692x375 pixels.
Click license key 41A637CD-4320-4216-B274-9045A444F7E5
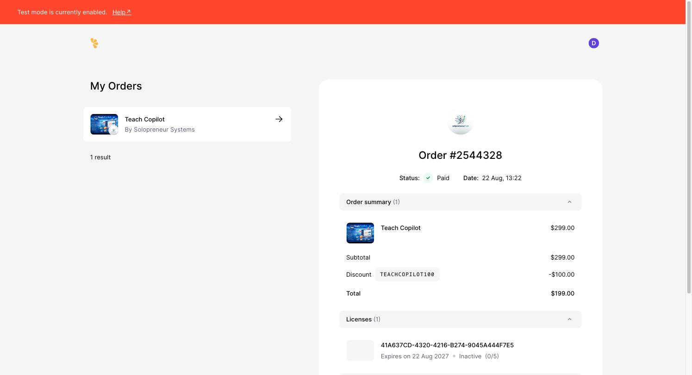[x=447, y=345]
